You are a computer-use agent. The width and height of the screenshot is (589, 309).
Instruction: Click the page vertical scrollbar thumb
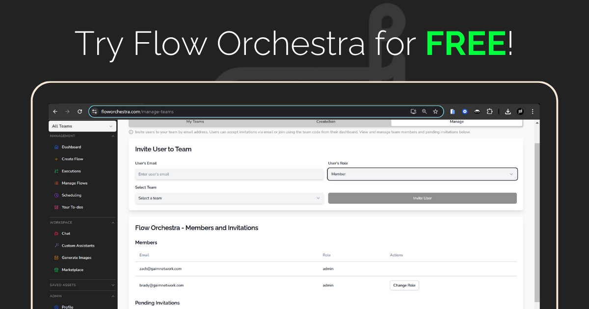point(537,223)
